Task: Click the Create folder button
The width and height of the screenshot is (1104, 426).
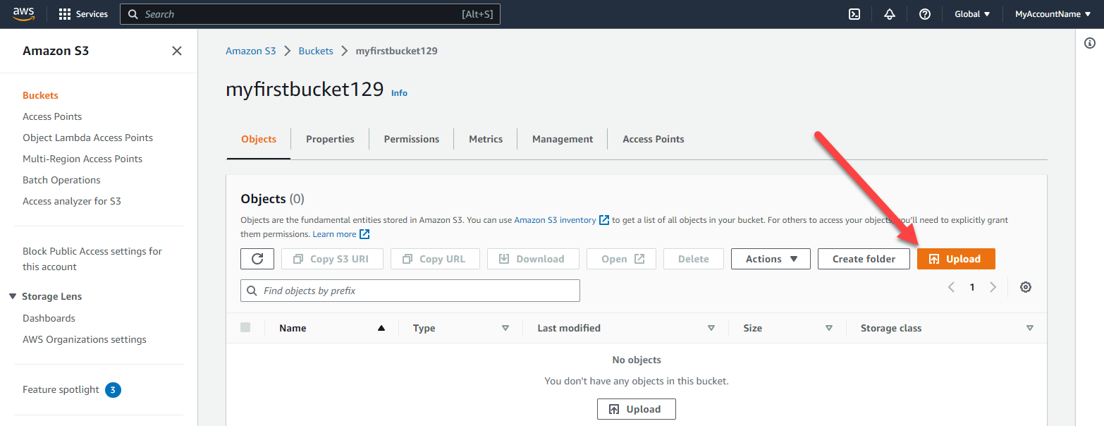Action: point(864,258)
